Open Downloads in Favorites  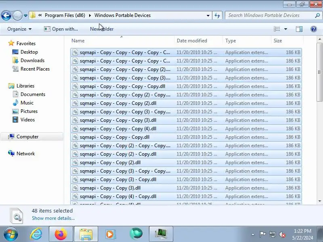click(x=32, y=60)
